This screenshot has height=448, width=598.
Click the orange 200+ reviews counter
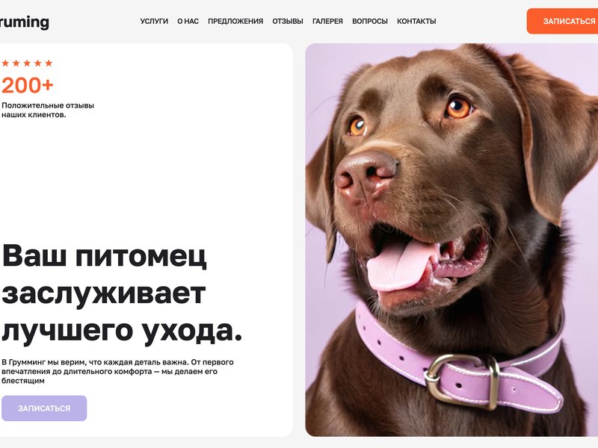[x=28, y=85]
